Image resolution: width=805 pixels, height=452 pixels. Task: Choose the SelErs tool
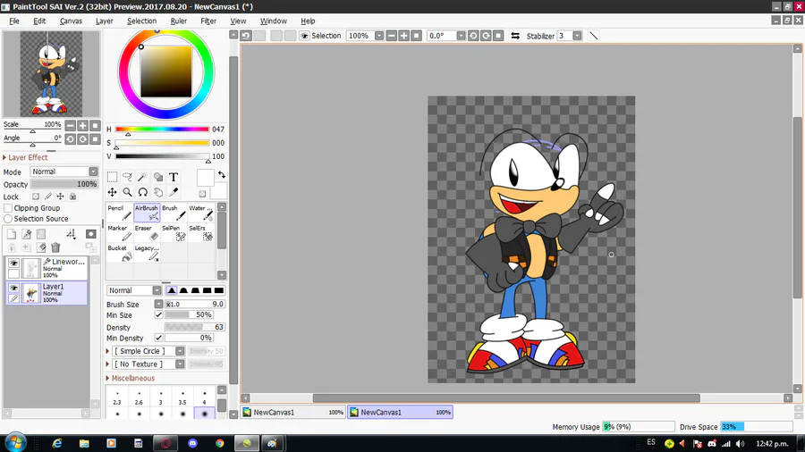tap(201, 232)
